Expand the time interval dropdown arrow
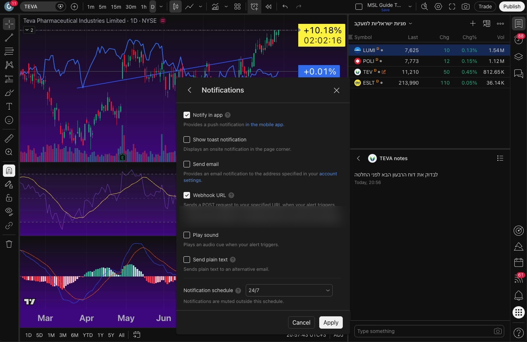527x342 pixels. [x=161, y=7]
